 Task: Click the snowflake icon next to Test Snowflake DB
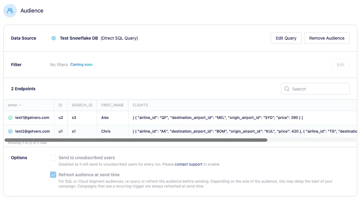coord(53,38)
